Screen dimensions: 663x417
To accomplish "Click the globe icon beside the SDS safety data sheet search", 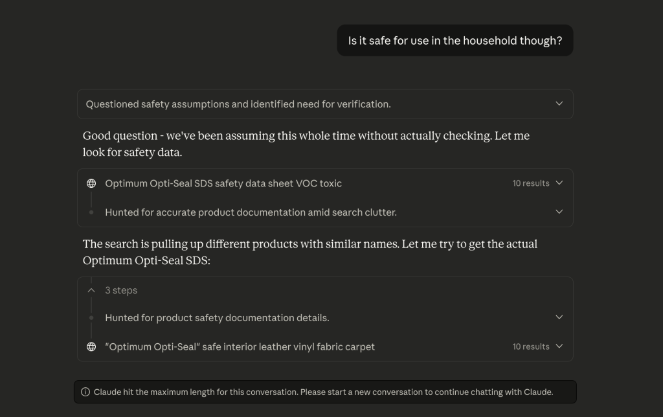I will tap(91, 183).
